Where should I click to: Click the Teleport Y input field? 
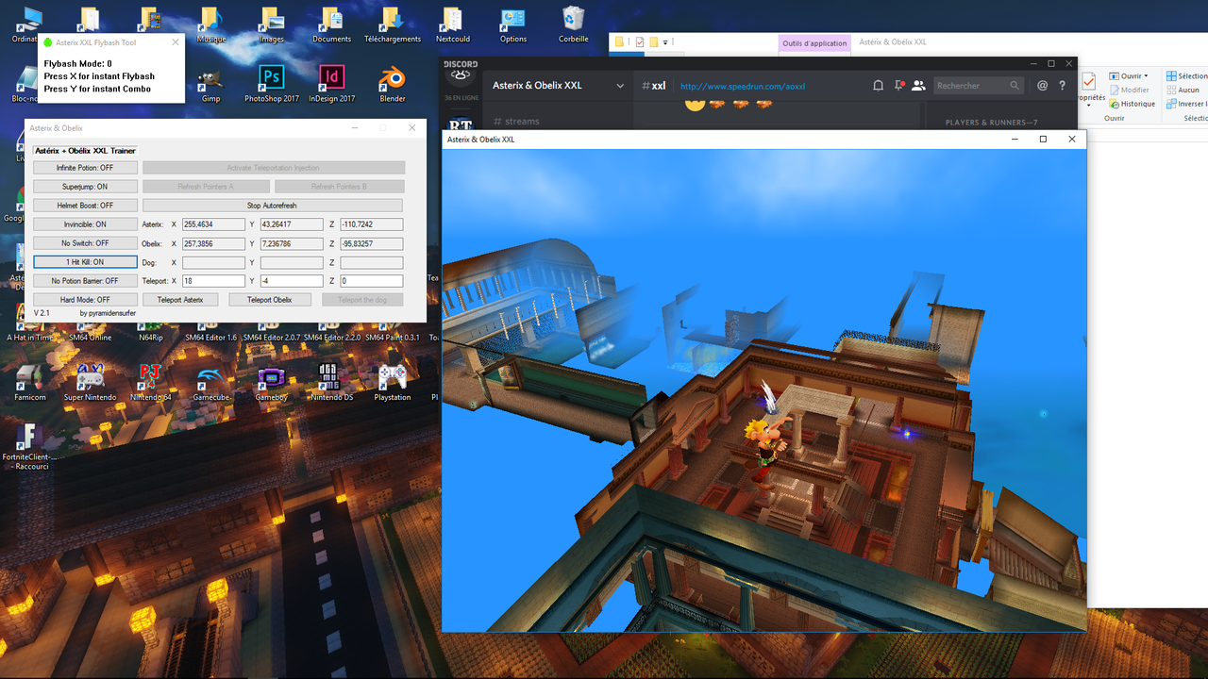pyautogui.click(x=292, y=281)
